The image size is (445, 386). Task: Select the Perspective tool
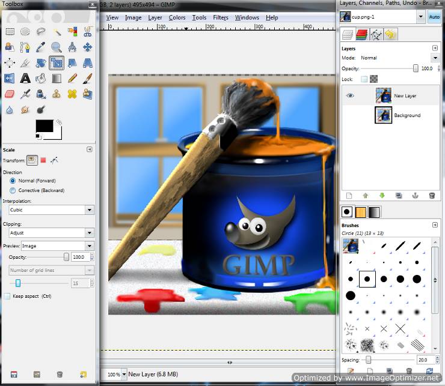click(87, 62)
